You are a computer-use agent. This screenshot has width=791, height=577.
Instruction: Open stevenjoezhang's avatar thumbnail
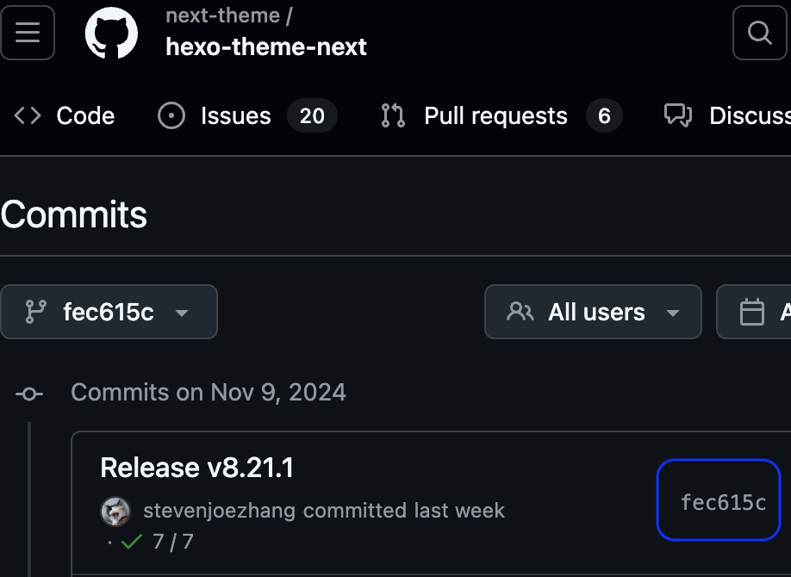pyautogui.click(x=115, y=511)
